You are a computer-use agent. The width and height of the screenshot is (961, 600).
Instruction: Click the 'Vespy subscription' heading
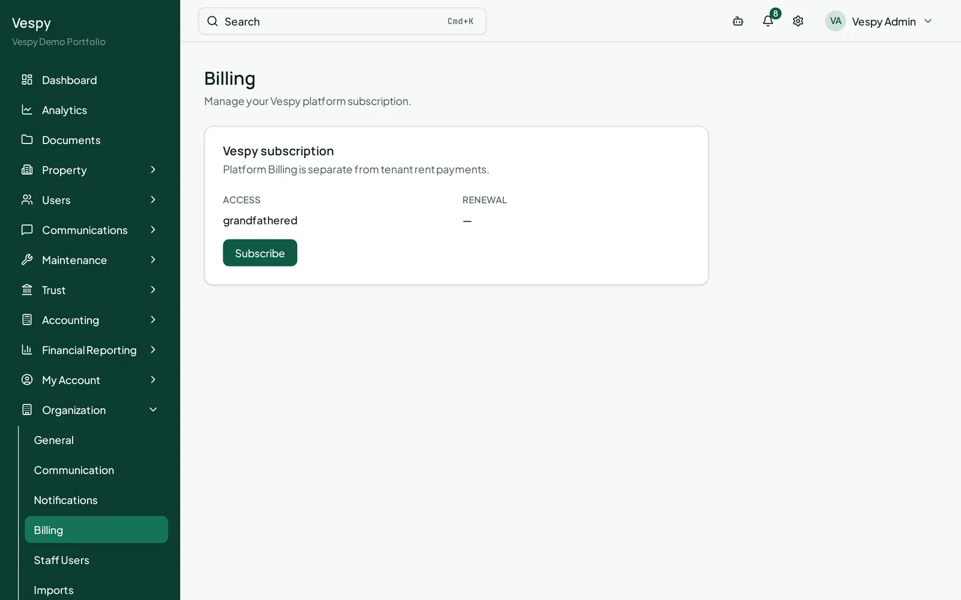278,151
